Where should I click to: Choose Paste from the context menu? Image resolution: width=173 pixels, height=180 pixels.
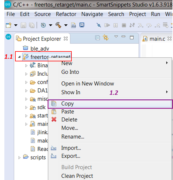[110, 112]
